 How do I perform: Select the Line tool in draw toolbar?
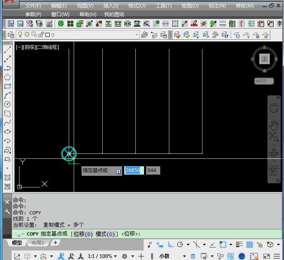7,50
